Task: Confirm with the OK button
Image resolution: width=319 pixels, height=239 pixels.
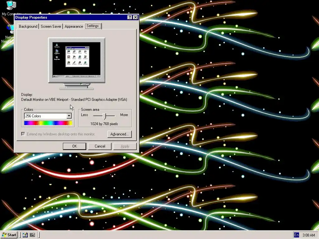Action: click(x=74, y=146)
